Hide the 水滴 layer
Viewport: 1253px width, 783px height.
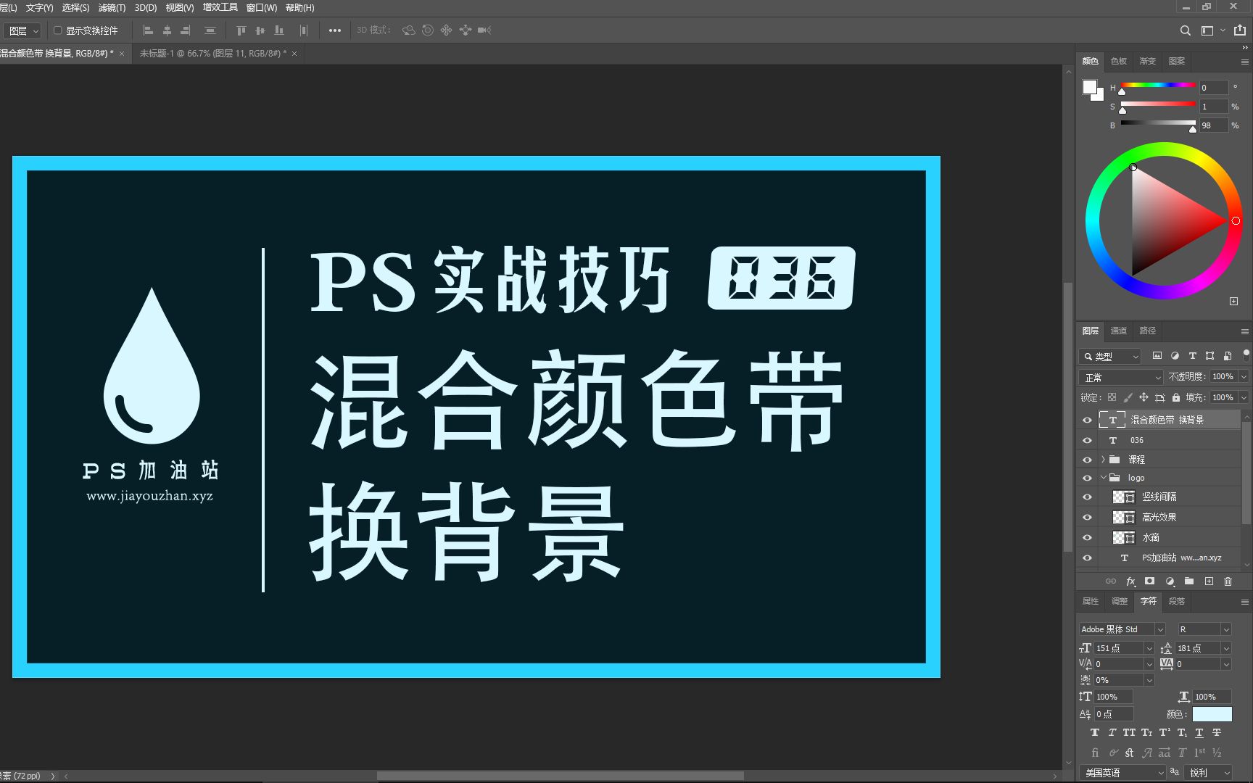(1087, 537)
